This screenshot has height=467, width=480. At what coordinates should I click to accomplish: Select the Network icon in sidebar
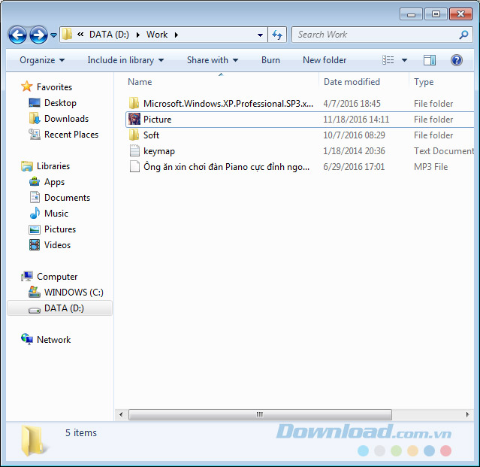(x=27, y=339)
